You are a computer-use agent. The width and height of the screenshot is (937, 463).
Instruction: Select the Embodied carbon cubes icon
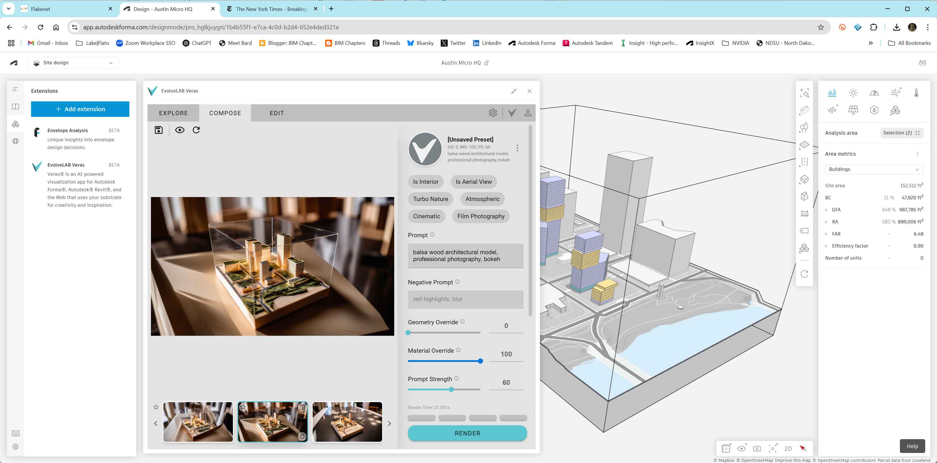tap(896, 110)
